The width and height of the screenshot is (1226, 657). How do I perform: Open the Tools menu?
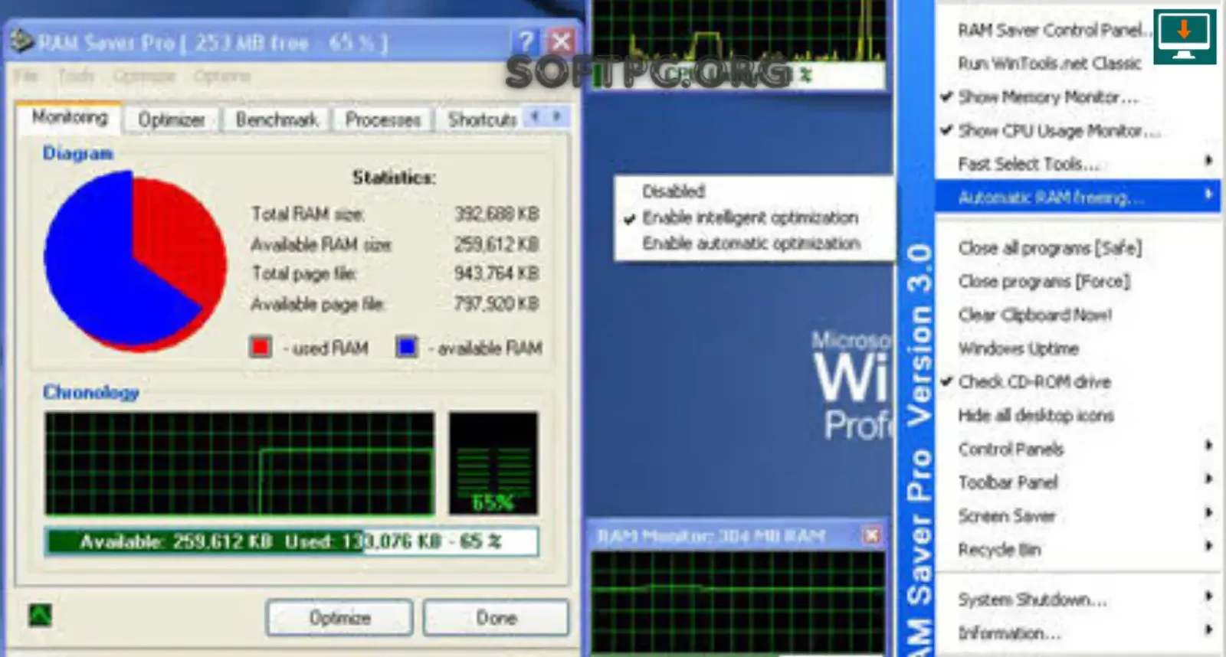coord(75,76)
